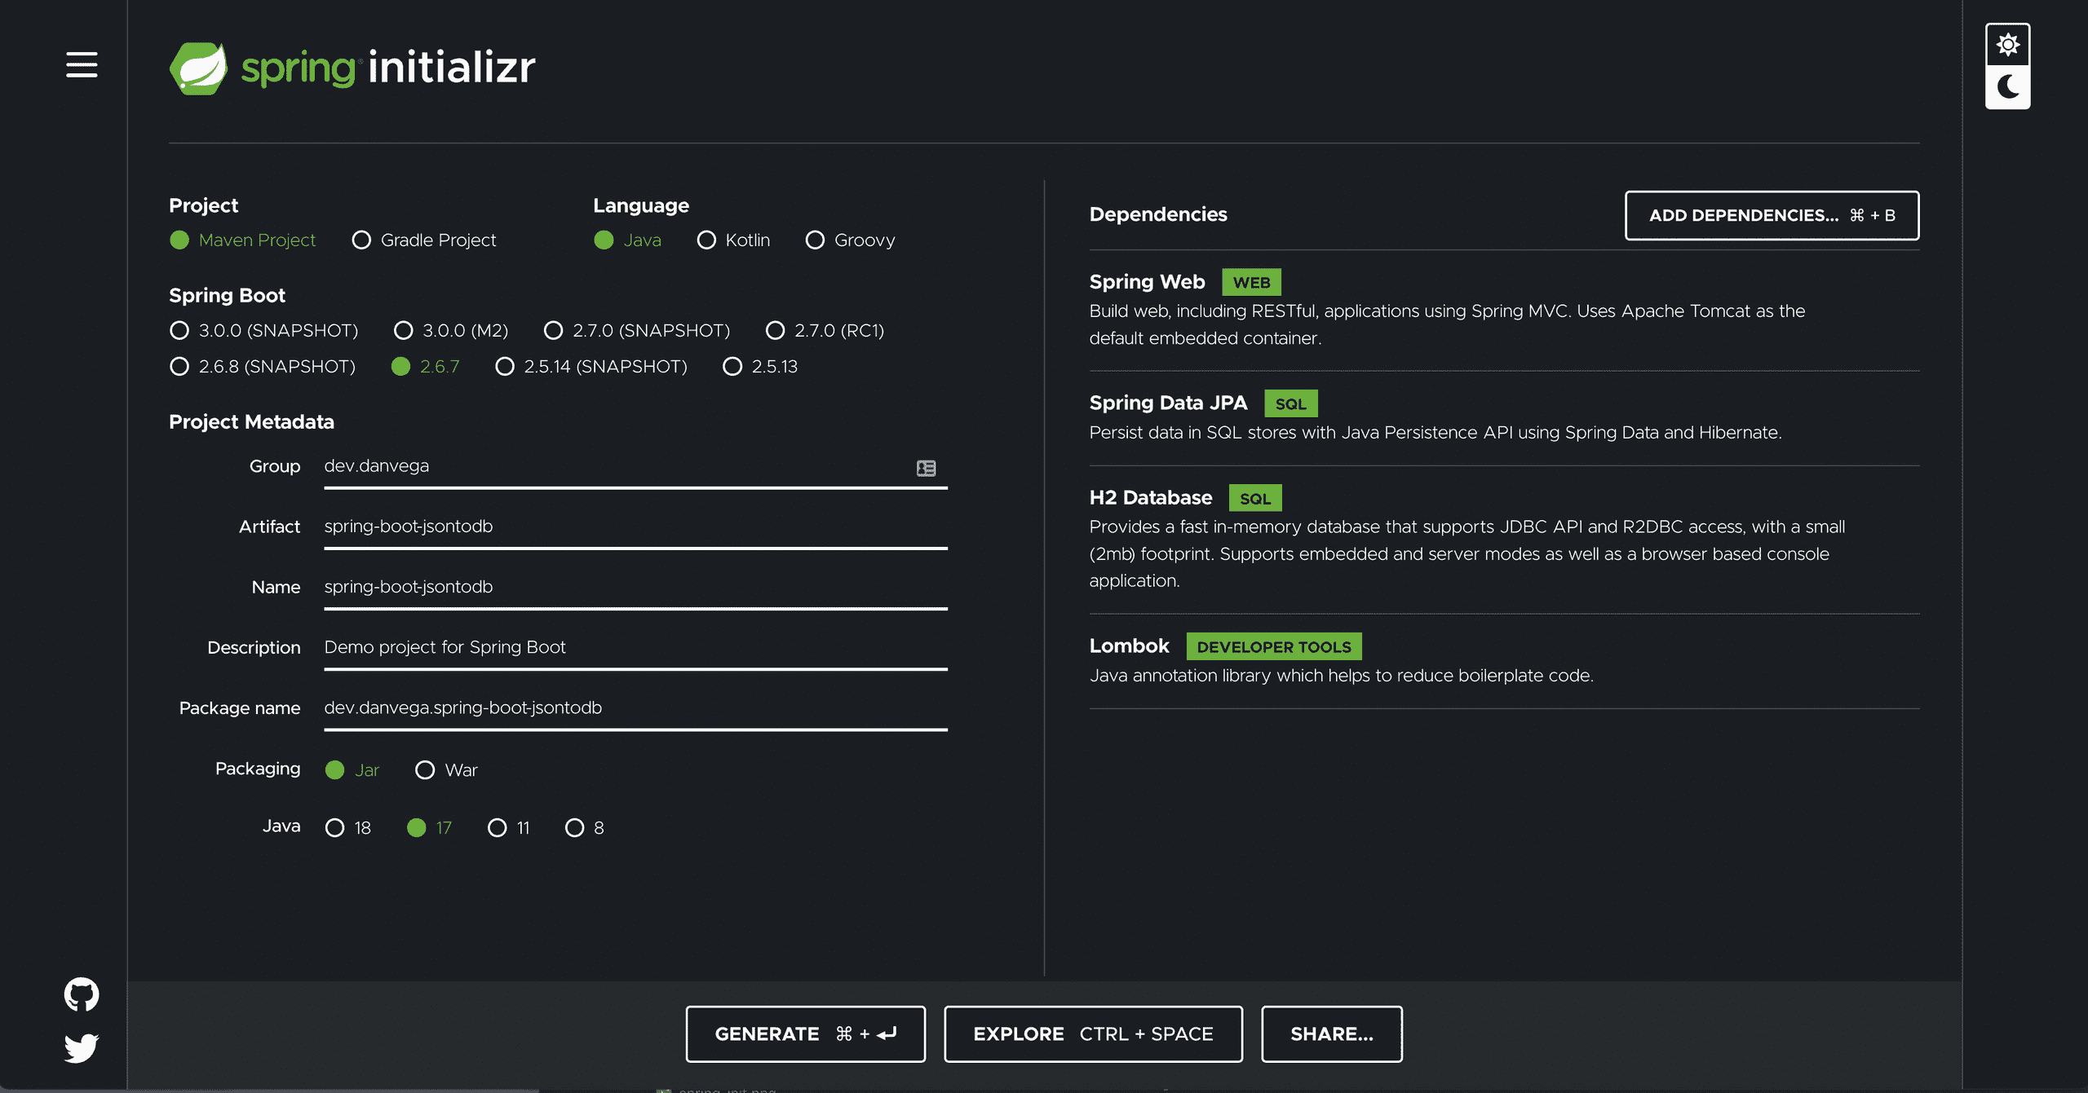Open the GitHub icon link
The height and width of the screenshot is (1093, 2088).
82,994
